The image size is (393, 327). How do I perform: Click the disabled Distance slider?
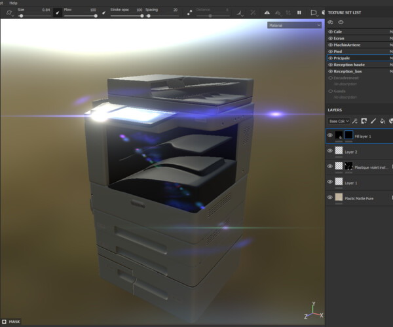coord(213,16)
